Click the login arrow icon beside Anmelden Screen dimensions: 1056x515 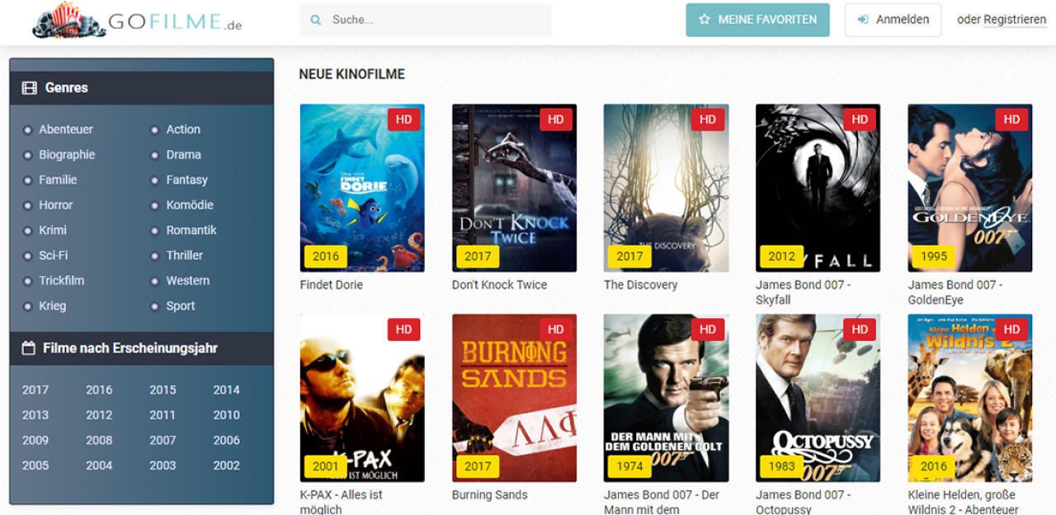pos(864,20)
